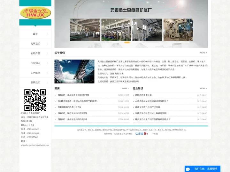This screenshot has height=172, width=230.
Task: Click date [2024-09-20] of first news item
Action: pyautogui.click(x=124, y=95)
